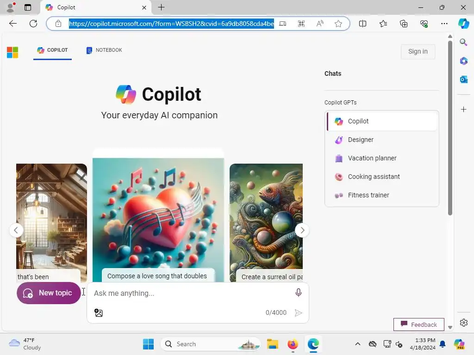Start a New topic
This screenshot has width=474, height=355.
tap(49, 293)
